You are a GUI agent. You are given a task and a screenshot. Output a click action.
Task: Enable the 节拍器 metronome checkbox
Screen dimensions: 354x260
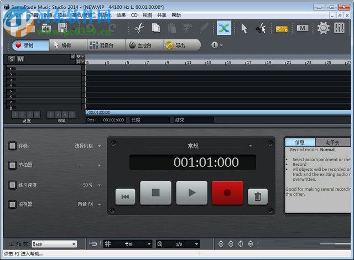[12, 165]
